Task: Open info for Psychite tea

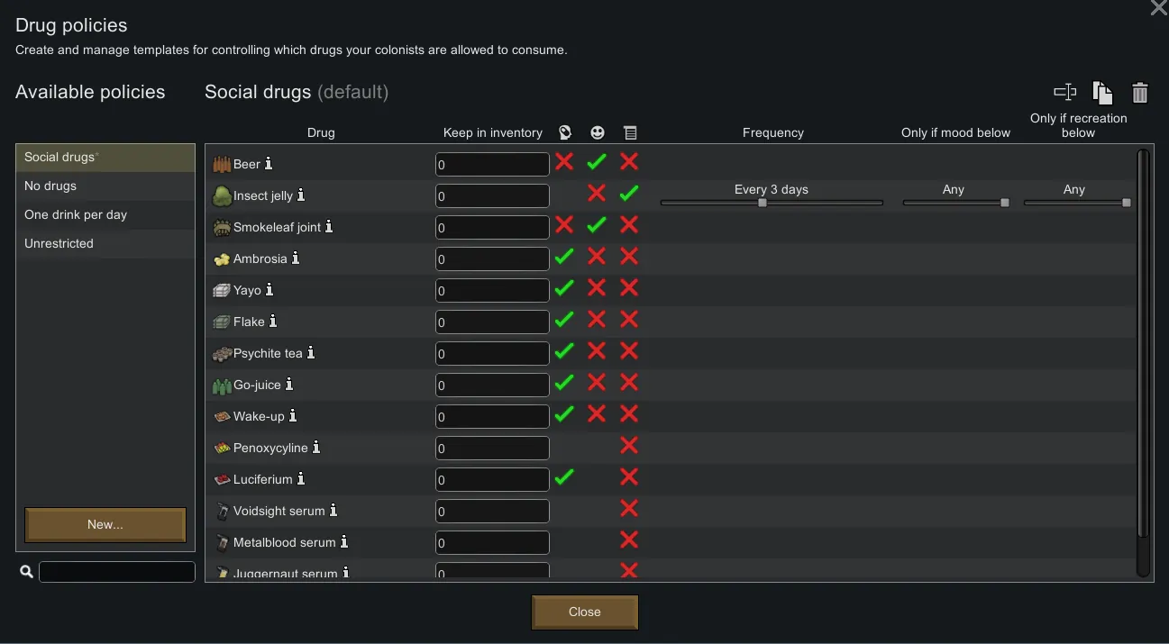Action: click(311, 353)
